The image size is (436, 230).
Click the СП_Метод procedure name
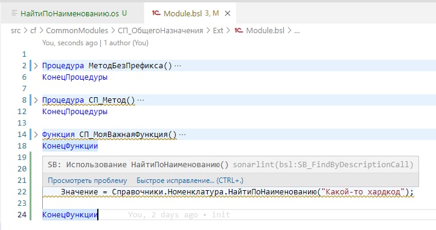point(107,100)
